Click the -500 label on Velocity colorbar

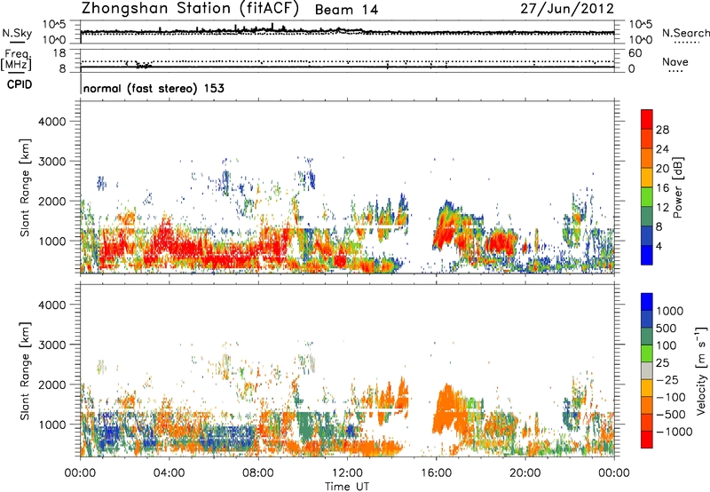(x=671, y=415)
